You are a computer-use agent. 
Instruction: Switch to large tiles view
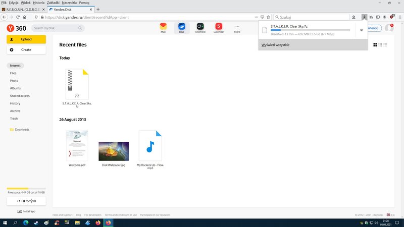click(375, 45)
